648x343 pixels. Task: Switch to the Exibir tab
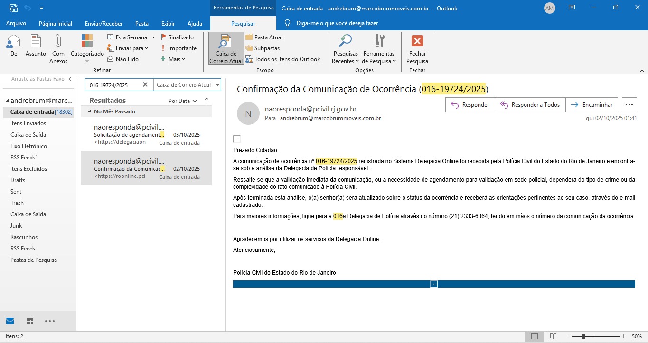click(168, 24)
